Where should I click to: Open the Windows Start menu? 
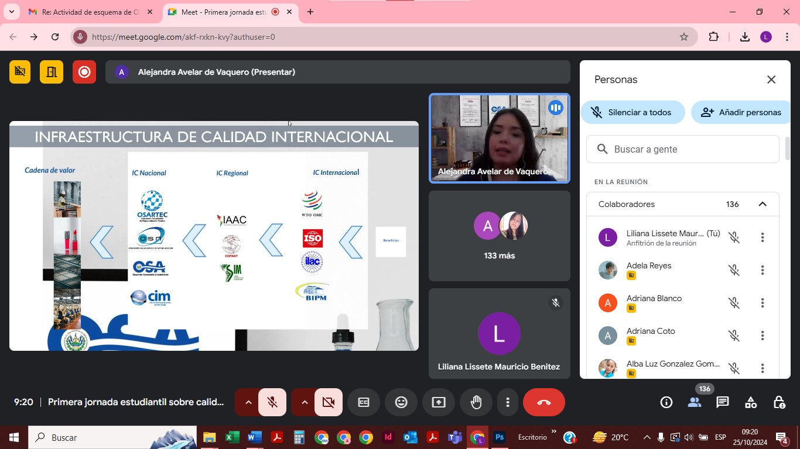(13, 437)
